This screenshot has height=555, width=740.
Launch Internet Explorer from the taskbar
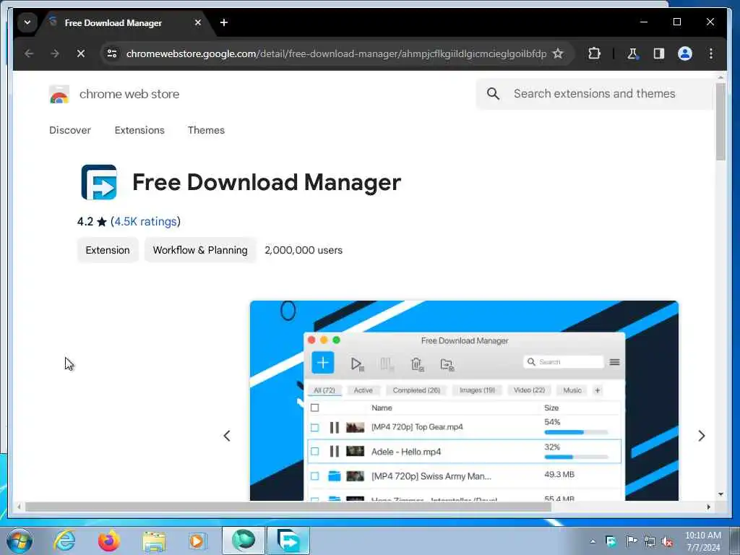pyautogui.click(x=64, y=541)
